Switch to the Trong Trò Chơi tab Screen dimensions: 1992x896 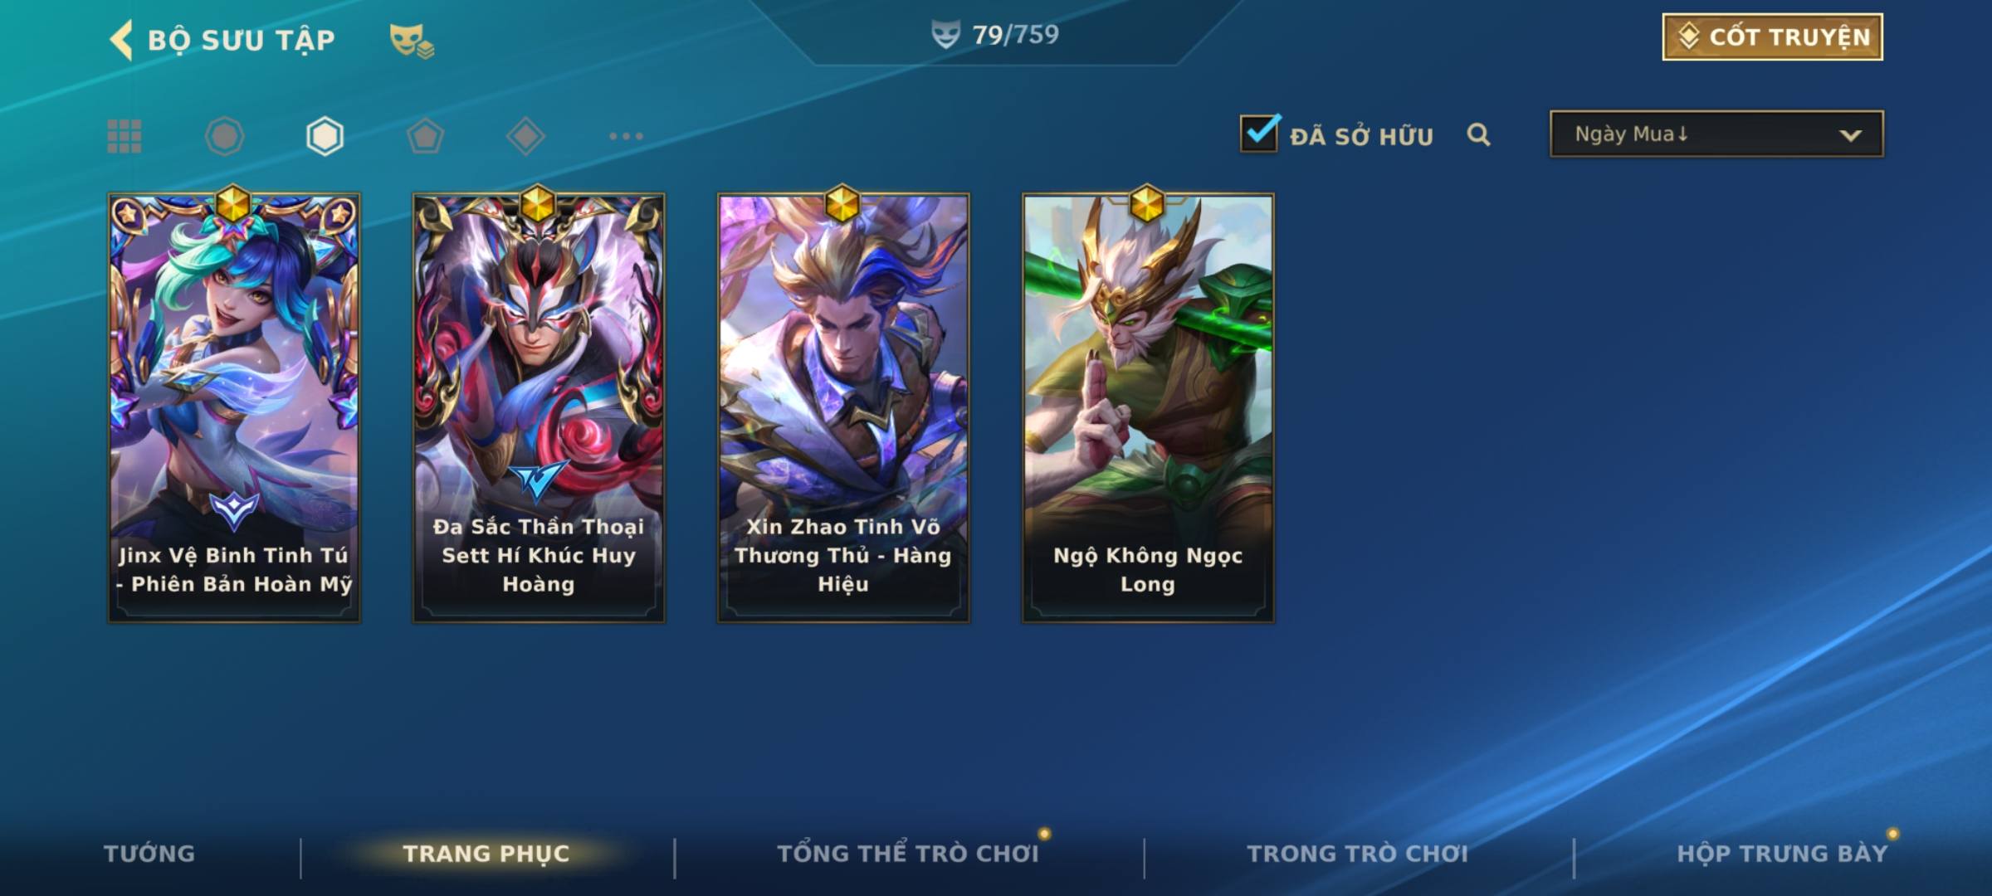point(1358,854)
